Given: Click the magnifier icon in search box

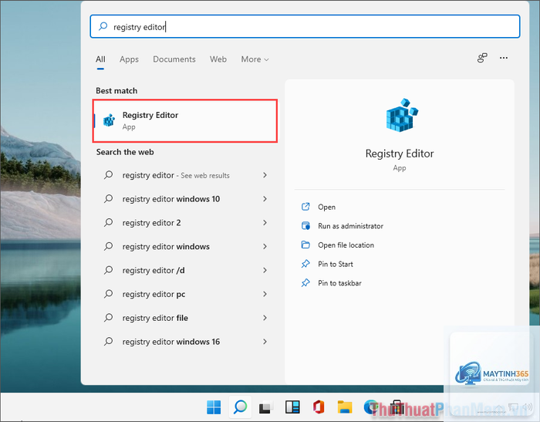Looking at the screenshot, I should click(103, 26).
